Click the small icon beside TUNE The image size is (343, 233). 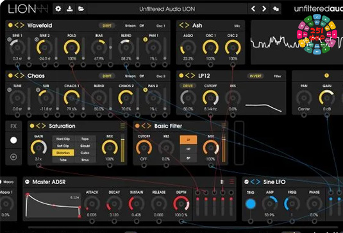[x=9, y=90]
